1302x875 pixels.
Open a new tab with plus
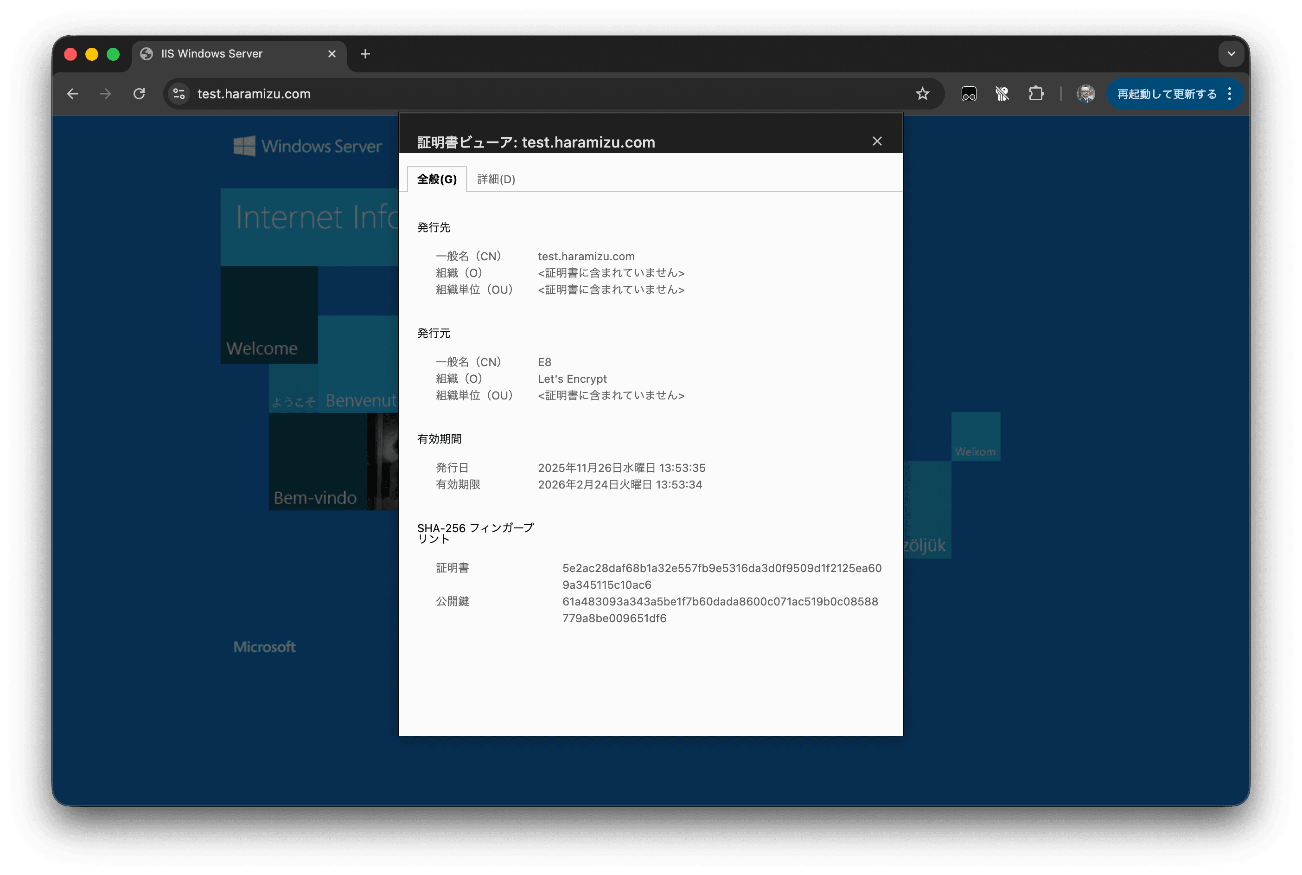tap(365, 54)
